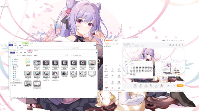Image resolution: width=199 pixels, height=111 pixels.
Task: Click the pink 播放 contextual tab in front Explorer
Action: 30,51
